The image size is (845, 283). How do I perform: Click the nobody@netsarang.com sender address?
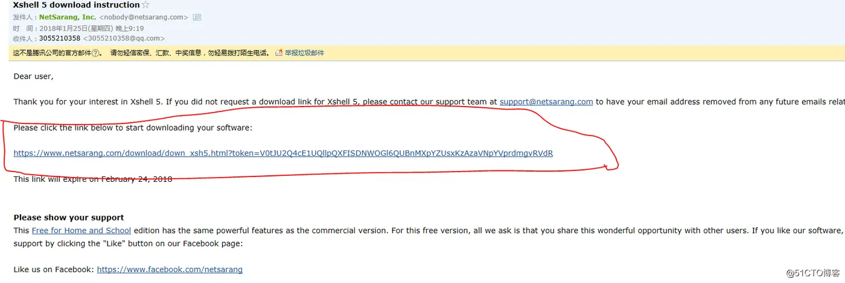(x=144, y=17)
